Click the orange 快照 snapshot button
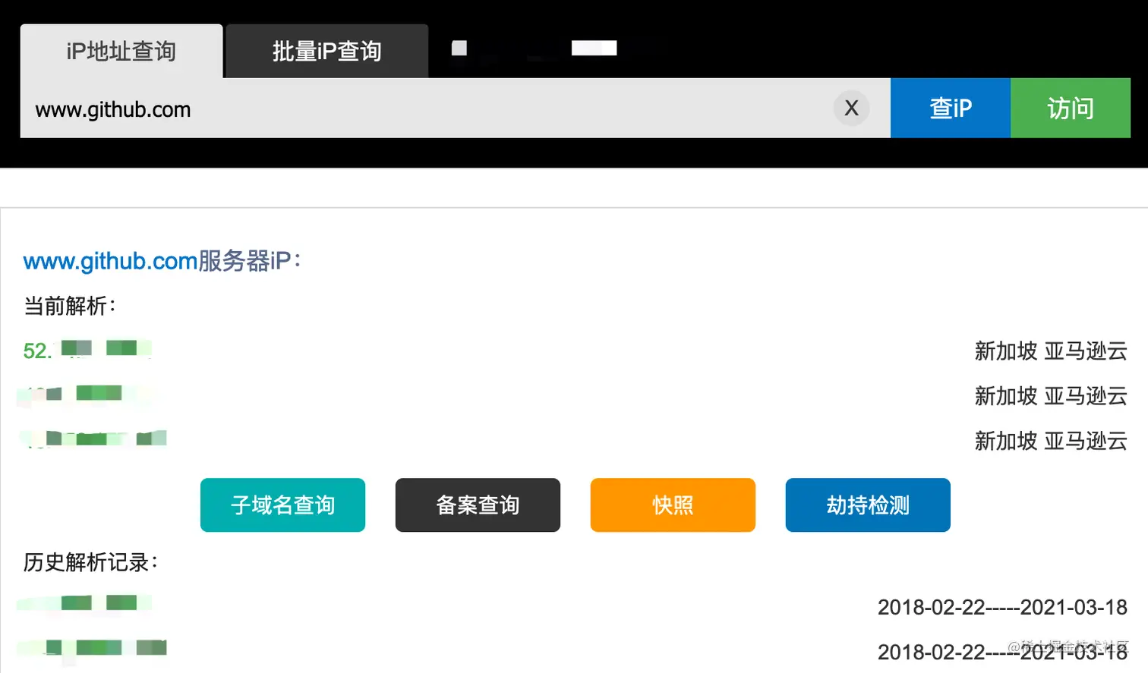The width and height of the screenshot is (1148, 673). coord(672,505)
